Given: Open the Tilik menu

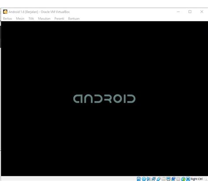Looking at the screenshot, I should pyautogui.click(x=31, y=18).
